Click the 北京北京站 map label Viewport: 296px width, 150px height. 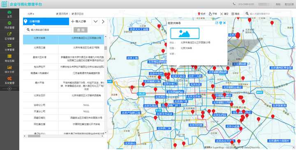pyautogui.click(x=193, y=96)
